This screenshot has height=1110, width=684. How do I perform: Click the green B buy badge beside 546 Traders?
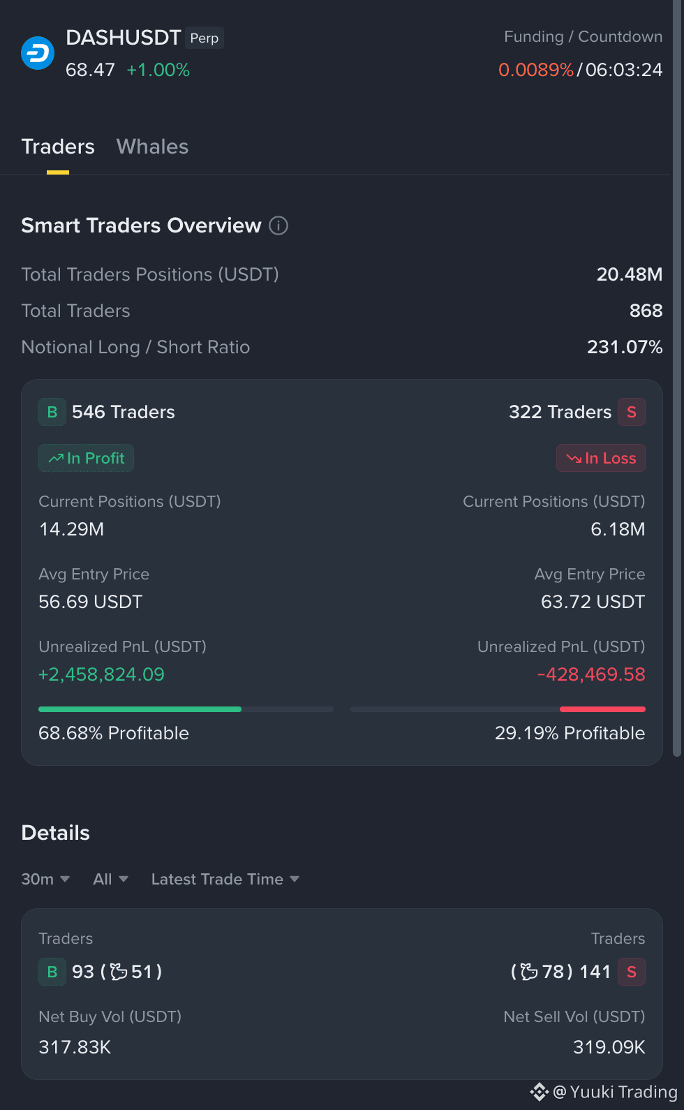(x=52, y=412)
